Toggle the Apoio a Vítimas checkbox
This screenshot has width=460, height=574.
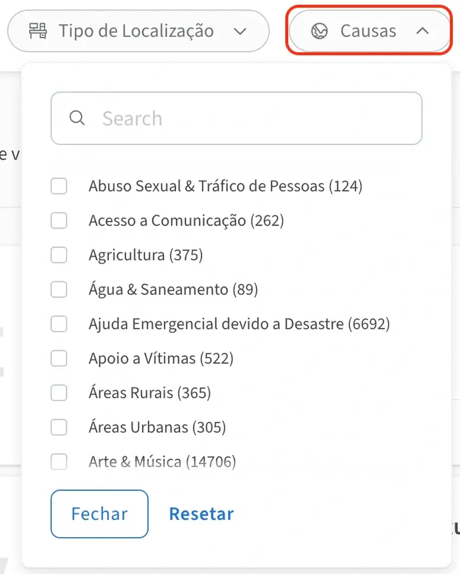(x=59, y=359)
